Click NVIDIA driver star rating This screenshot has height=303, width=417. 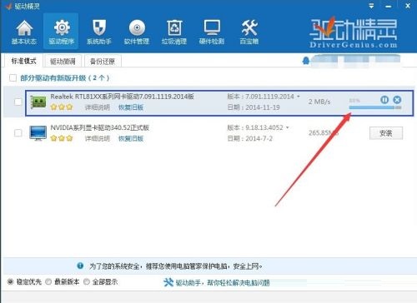coord(62,138)
